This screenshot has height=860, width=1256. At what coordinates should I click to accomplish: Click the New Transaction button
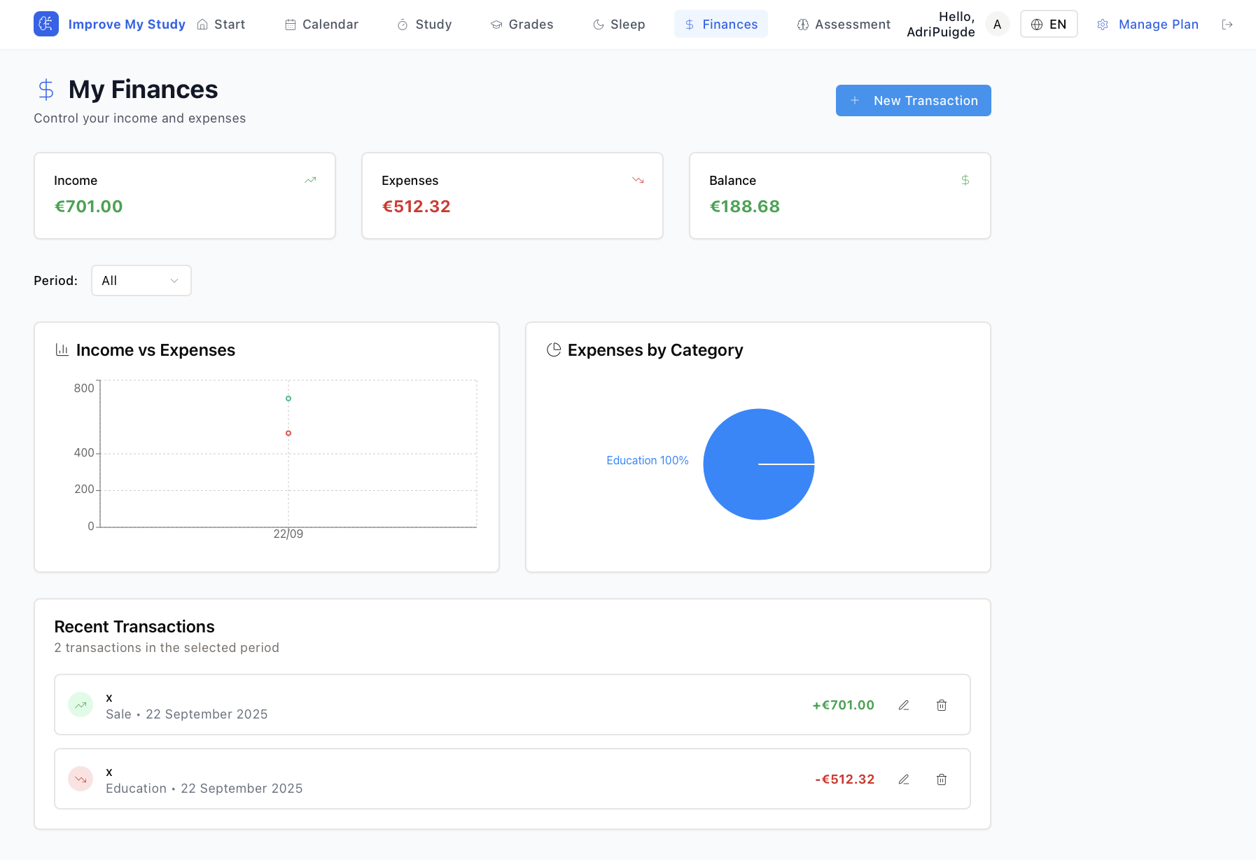(x=914, y=100)
